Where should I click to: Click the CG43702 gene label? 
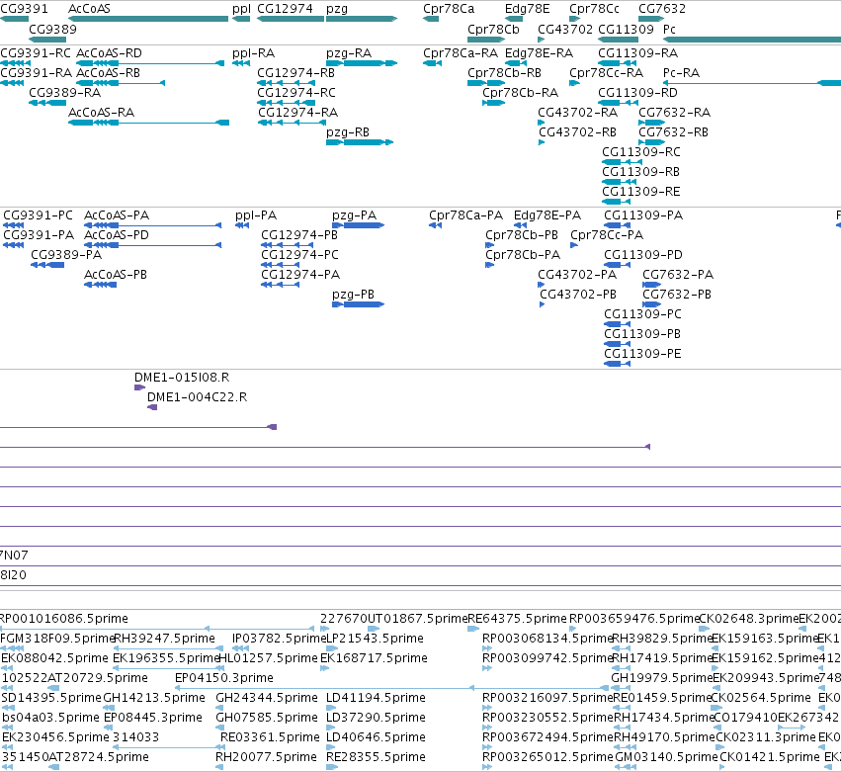[x=565, y=29]
